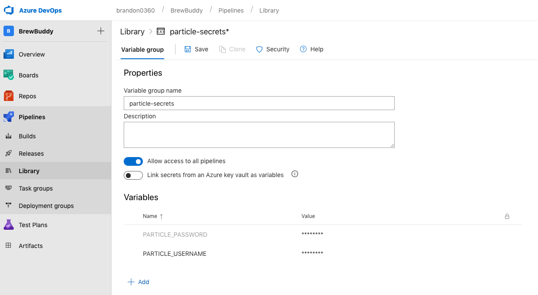Focus the Variable group name field
This screenshot has width=538, height=295.
tap(259, 103)
